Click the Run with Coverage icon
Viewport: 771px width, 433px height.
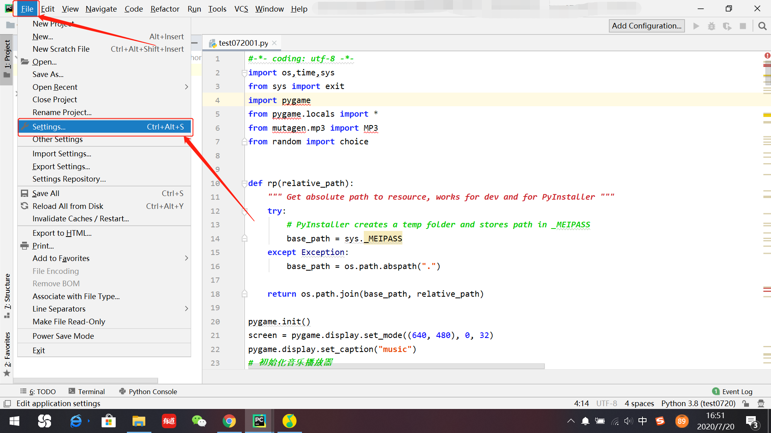click(x=727, y=26)
